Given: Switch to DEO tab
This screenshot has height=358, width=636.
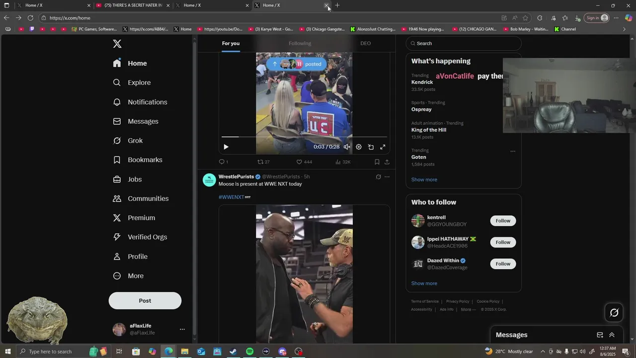Looking at the screenshot, I should click(x=365, y=43).
